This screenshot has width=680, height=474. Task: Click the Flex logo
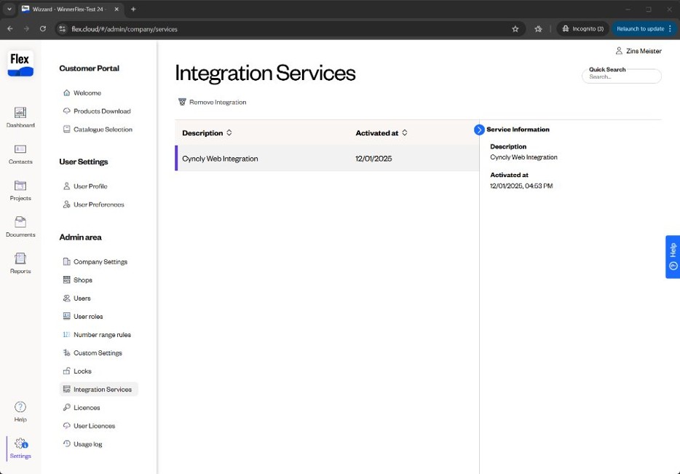20,64
